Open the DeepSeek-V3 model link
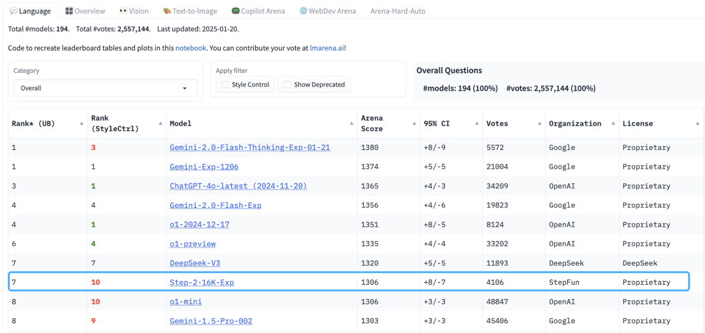705x333 pixels. [x=195, y=263]
